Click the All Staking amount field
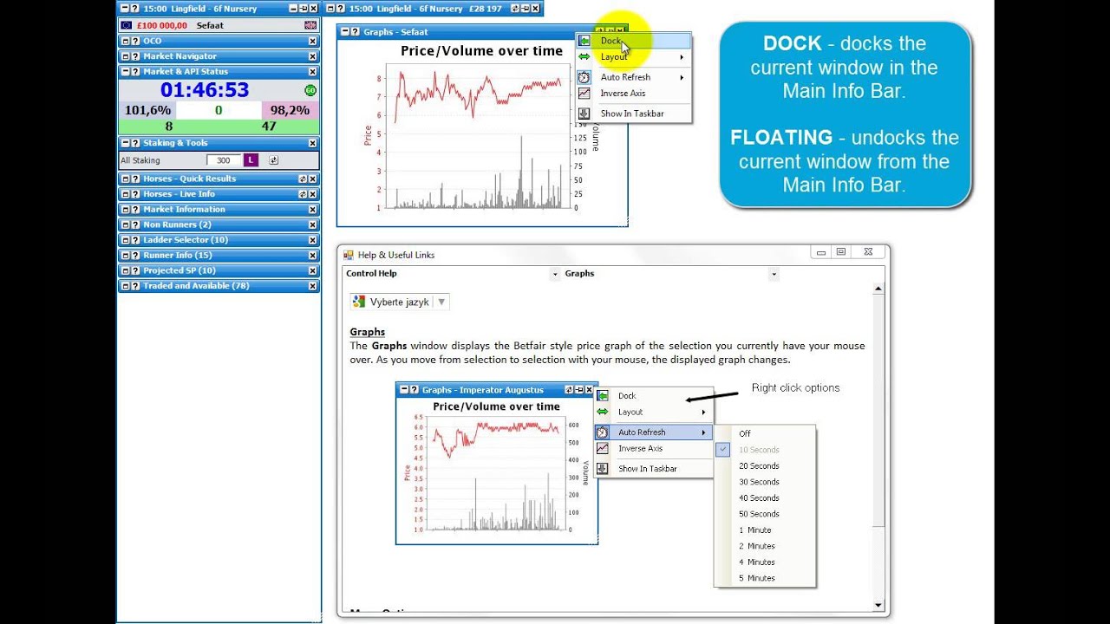1110x624 pixels. click(224, 160)
